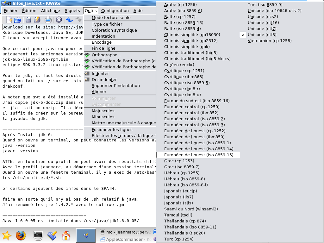Click the Save floppy disk icon
The width and height of the screenshot is (324, 243).
click(28, 20)
